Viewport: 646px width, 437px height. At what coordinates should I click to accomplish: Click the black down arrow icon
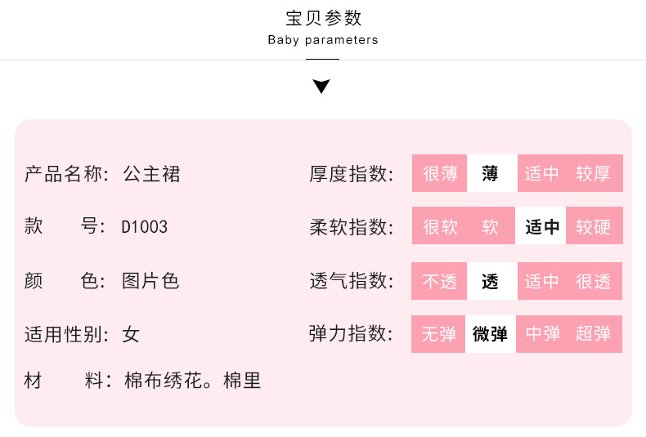pos(322,87)
